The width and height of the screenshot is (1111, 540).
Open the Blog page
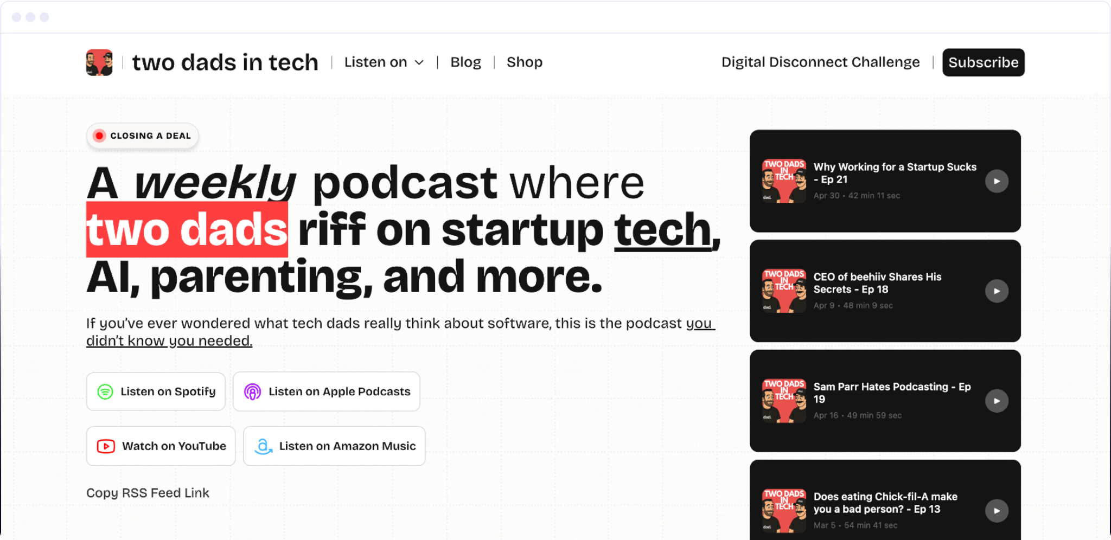click(x=465, y=62)
